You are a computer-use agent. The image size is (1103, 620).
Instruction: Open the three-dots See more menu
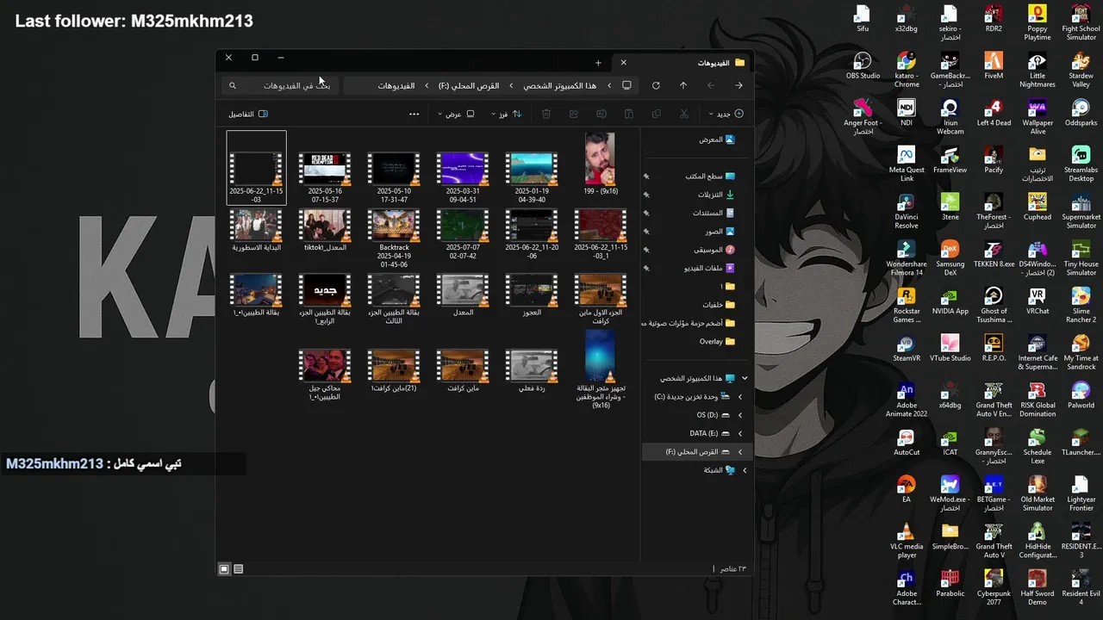pos(414,114)
